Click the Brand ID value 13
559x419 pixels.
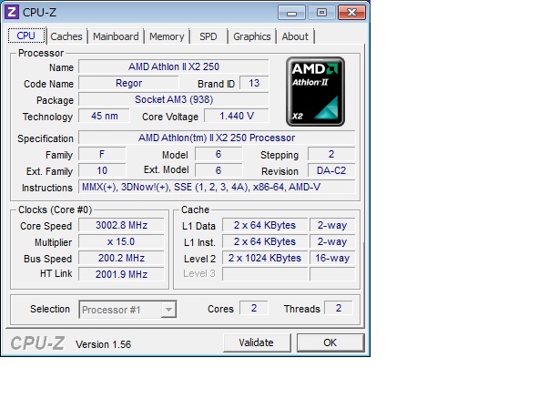tap(254, 83)
